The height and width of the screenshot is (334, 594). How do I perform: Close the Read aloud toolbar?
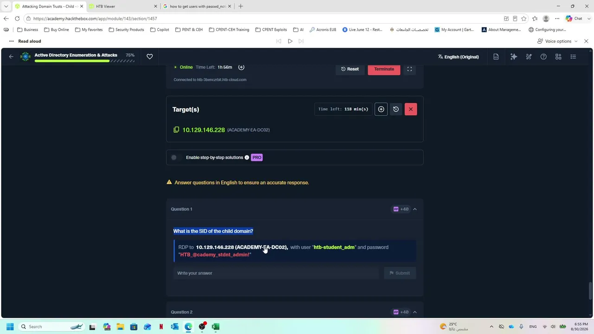pyautogui.click(x=586, y=41)
